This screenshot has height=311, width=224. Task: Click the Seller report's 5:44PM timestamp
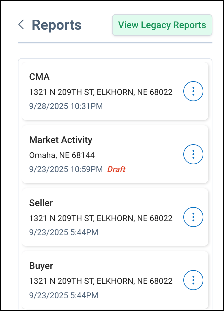(x=64, y=232)
